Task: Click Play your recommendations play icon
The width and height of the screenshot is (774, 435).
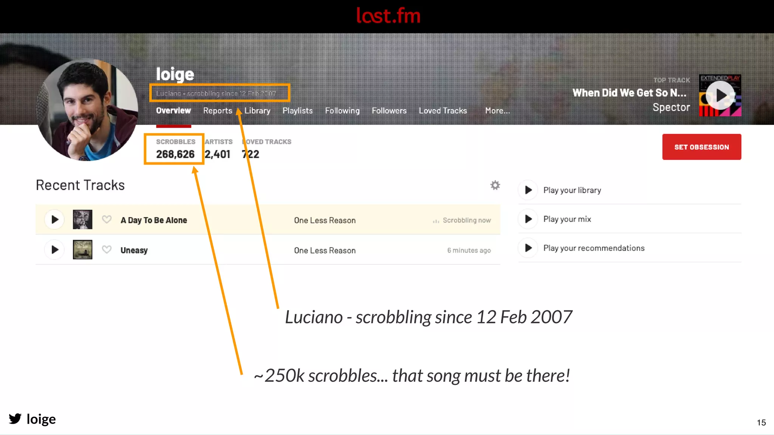Action: click(x=528, y=248)
